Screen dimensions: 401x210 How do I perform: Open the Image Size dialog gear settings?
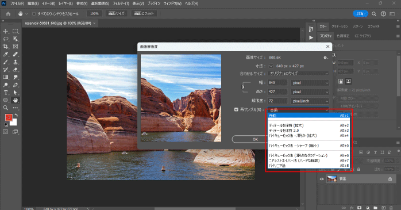point(325,58)
